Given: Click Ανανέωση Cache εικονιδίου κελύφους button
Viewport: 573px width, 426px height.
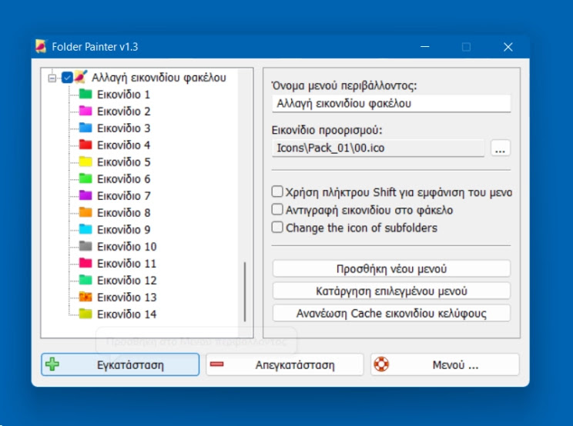Looking at the screenshot, I should click(x=391, y=313).
